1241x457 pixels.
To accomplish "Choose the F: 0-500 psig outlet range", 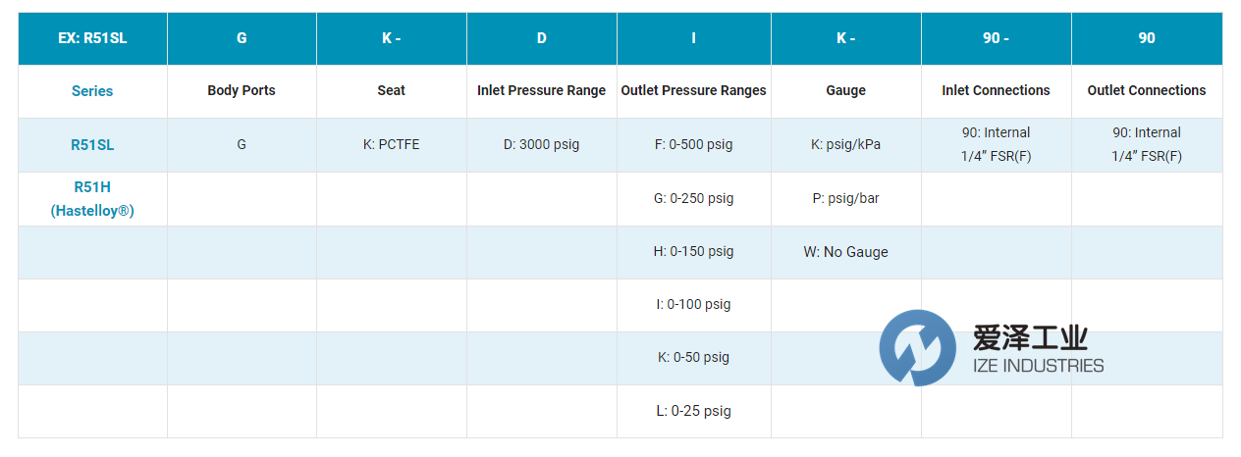I will click(693, 144).
